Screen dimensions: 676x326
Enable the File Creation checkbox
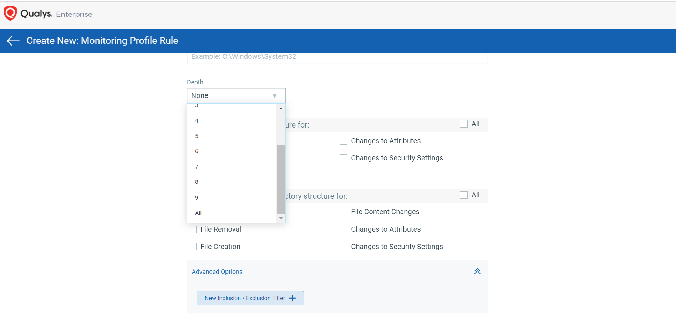[193, 247]
